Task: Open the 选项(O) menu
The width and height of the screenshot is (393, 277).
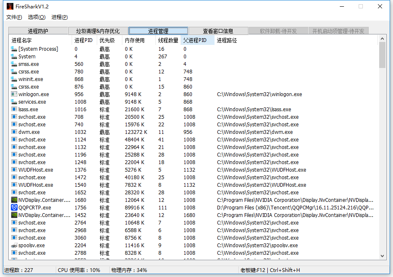Action: (x=36, y=17)
